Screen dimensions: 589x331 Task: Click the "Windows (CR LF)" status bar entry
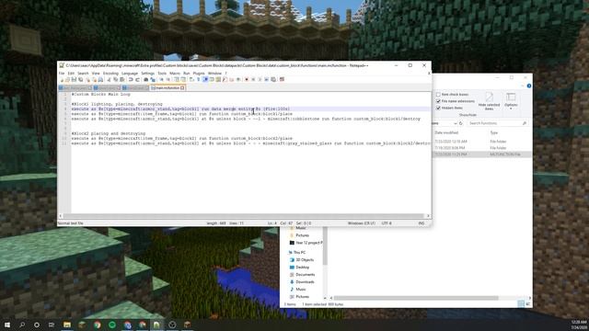click(362, 223)
